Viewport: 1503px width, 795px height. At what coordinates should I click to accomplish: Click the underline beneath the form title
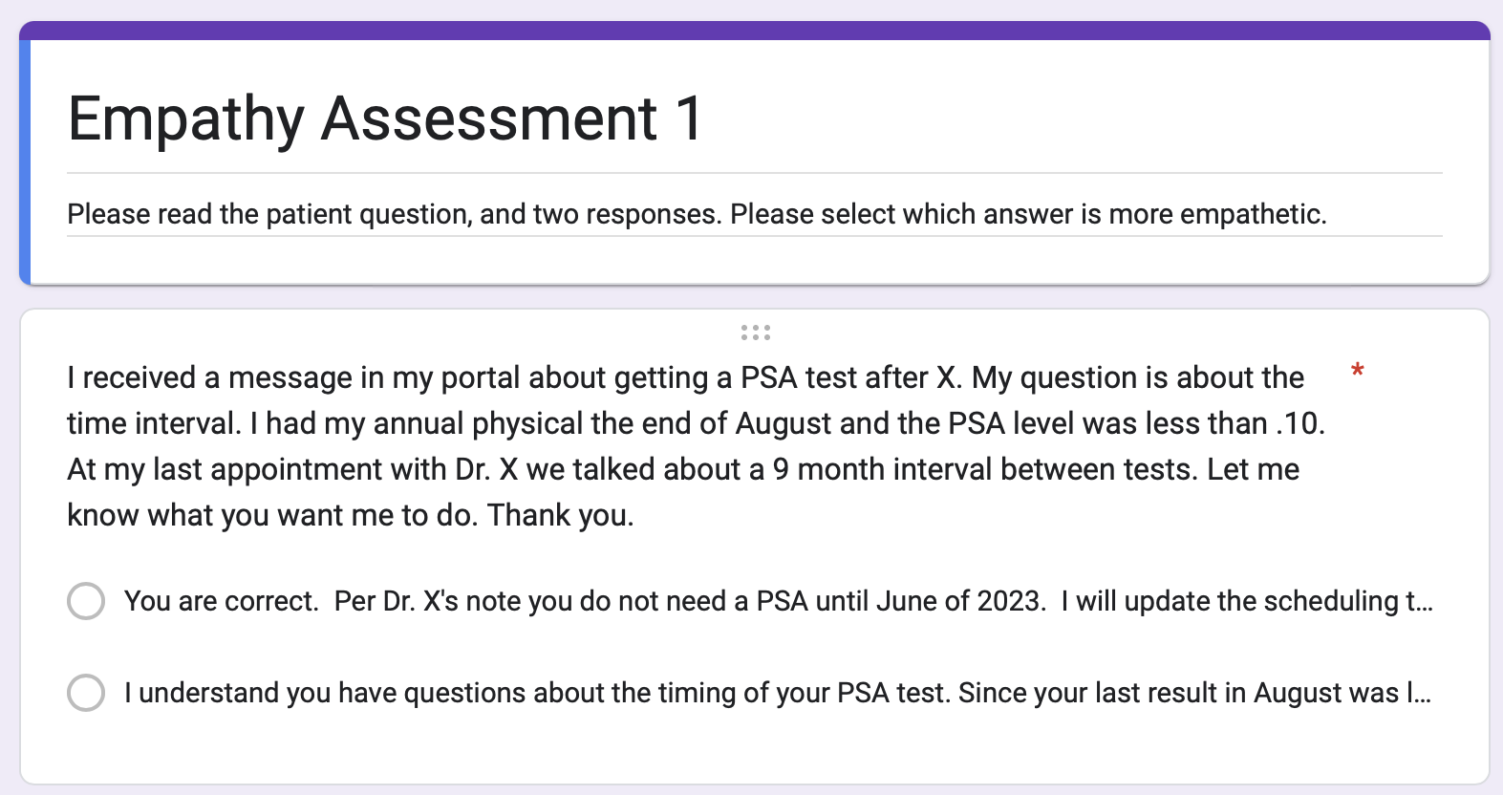tap(755, 173)
